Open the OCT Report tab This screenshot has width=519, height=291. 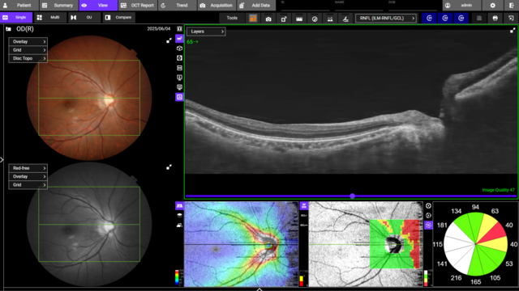coord(138,6)
